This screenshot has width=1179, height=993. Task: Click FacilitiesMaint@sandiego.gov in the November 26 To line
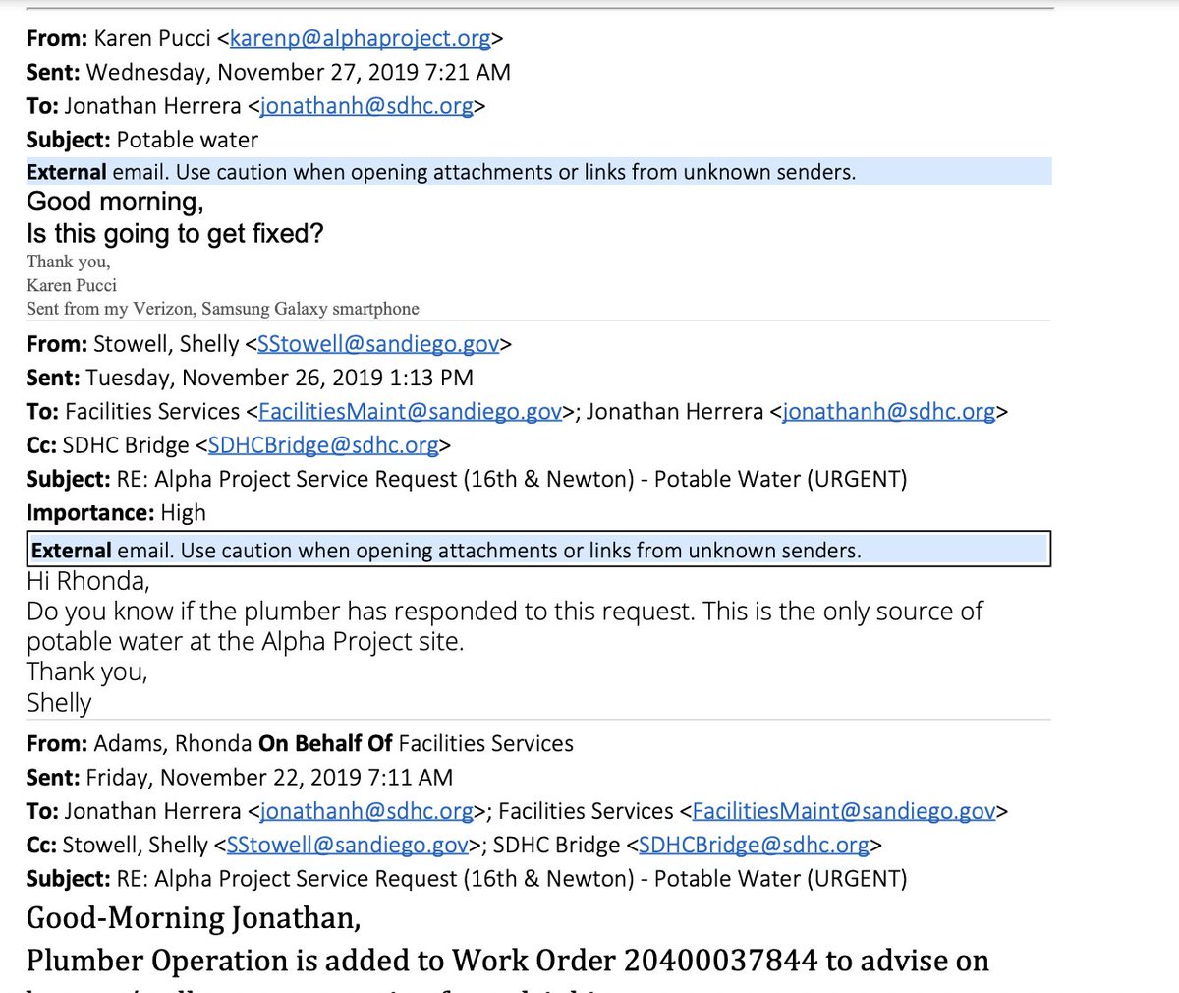click(x=410, y=411)
